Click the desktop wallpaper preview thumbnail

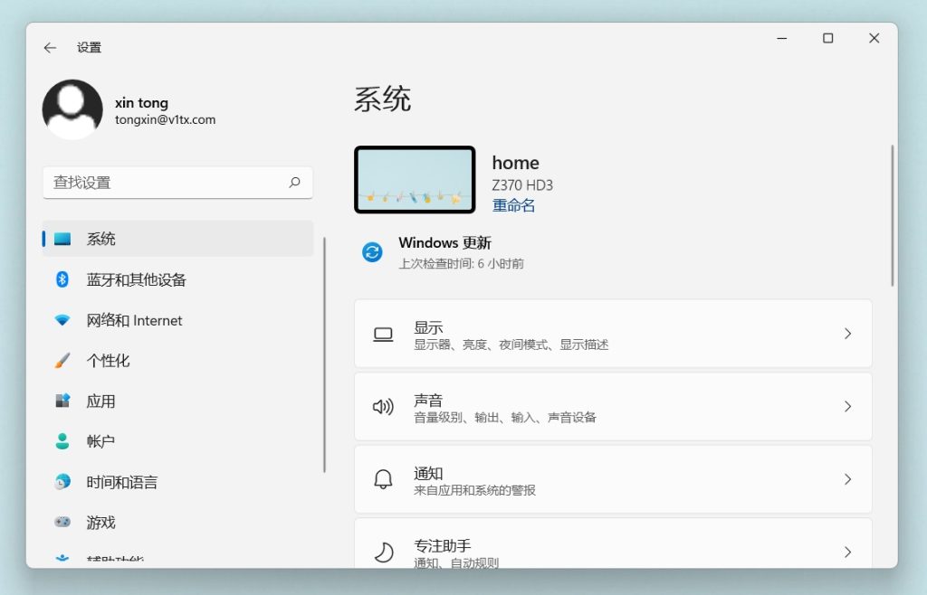[x=415, y=179]
